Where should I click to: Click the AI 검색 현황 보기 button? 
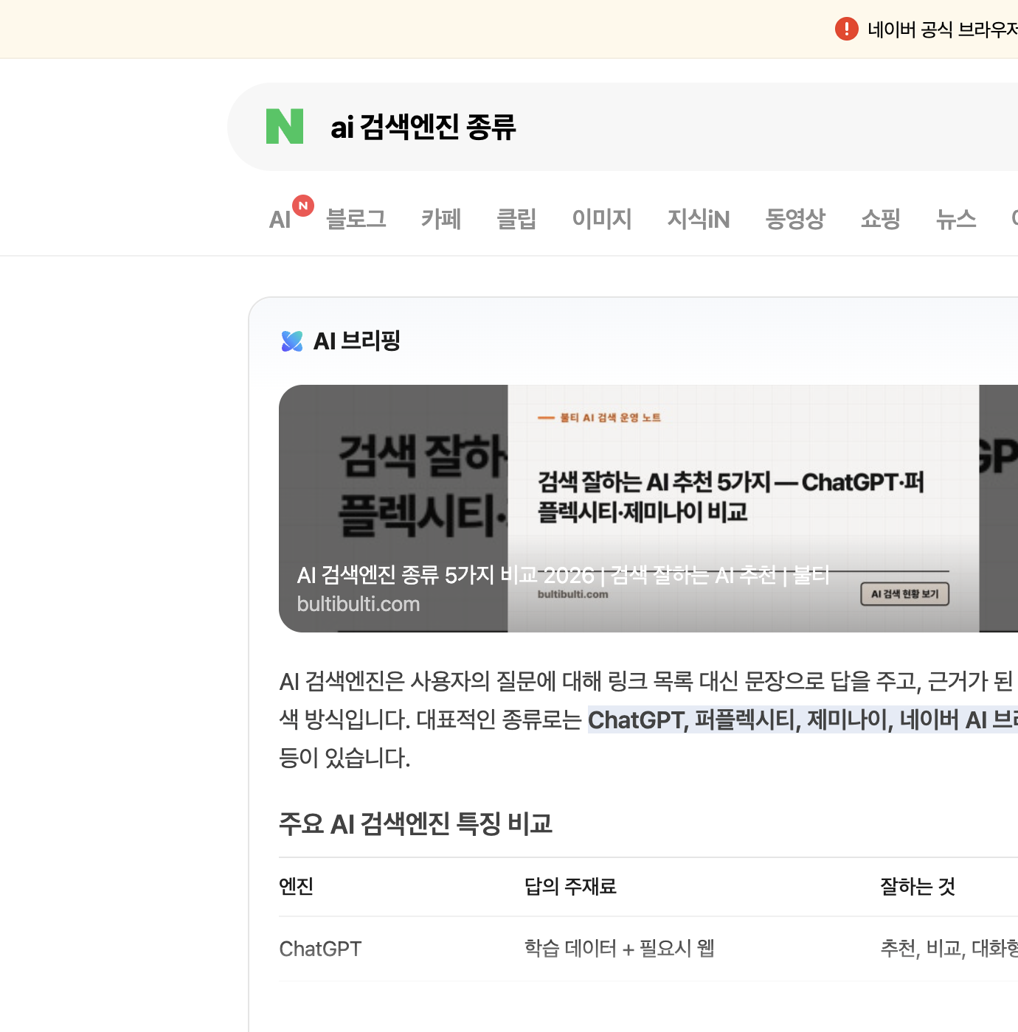(905, 594)
